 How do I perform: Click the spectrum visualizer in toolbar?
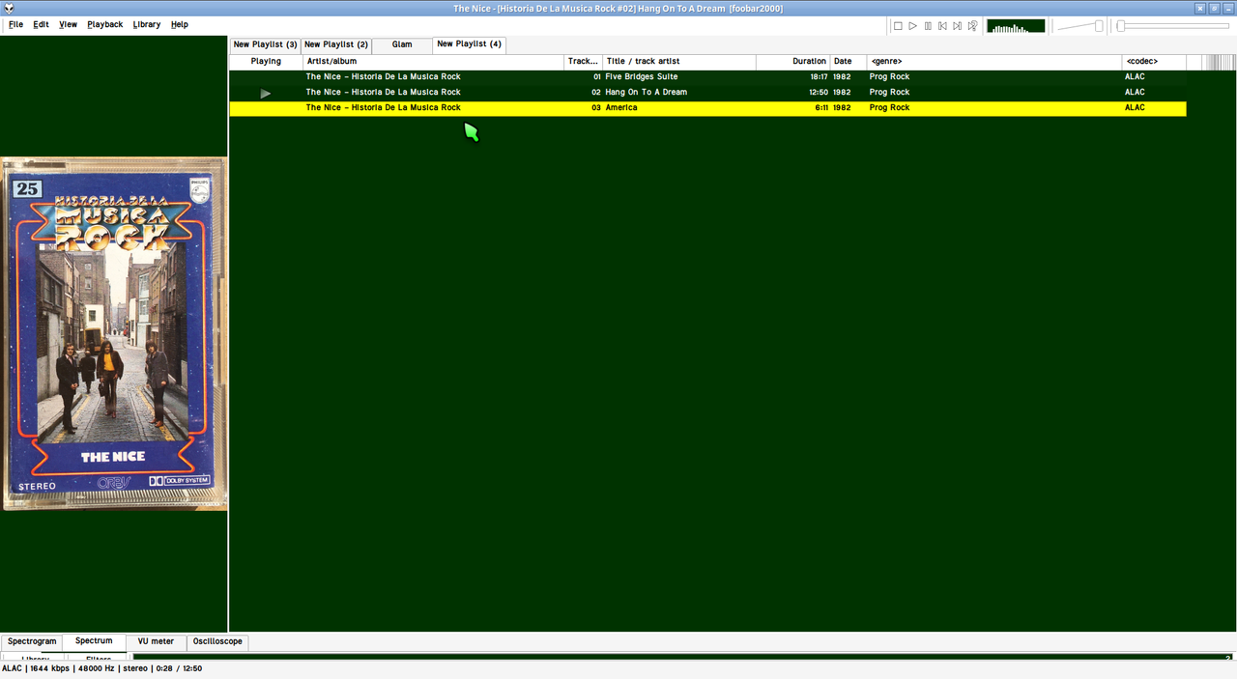[x=1016, y=26]
